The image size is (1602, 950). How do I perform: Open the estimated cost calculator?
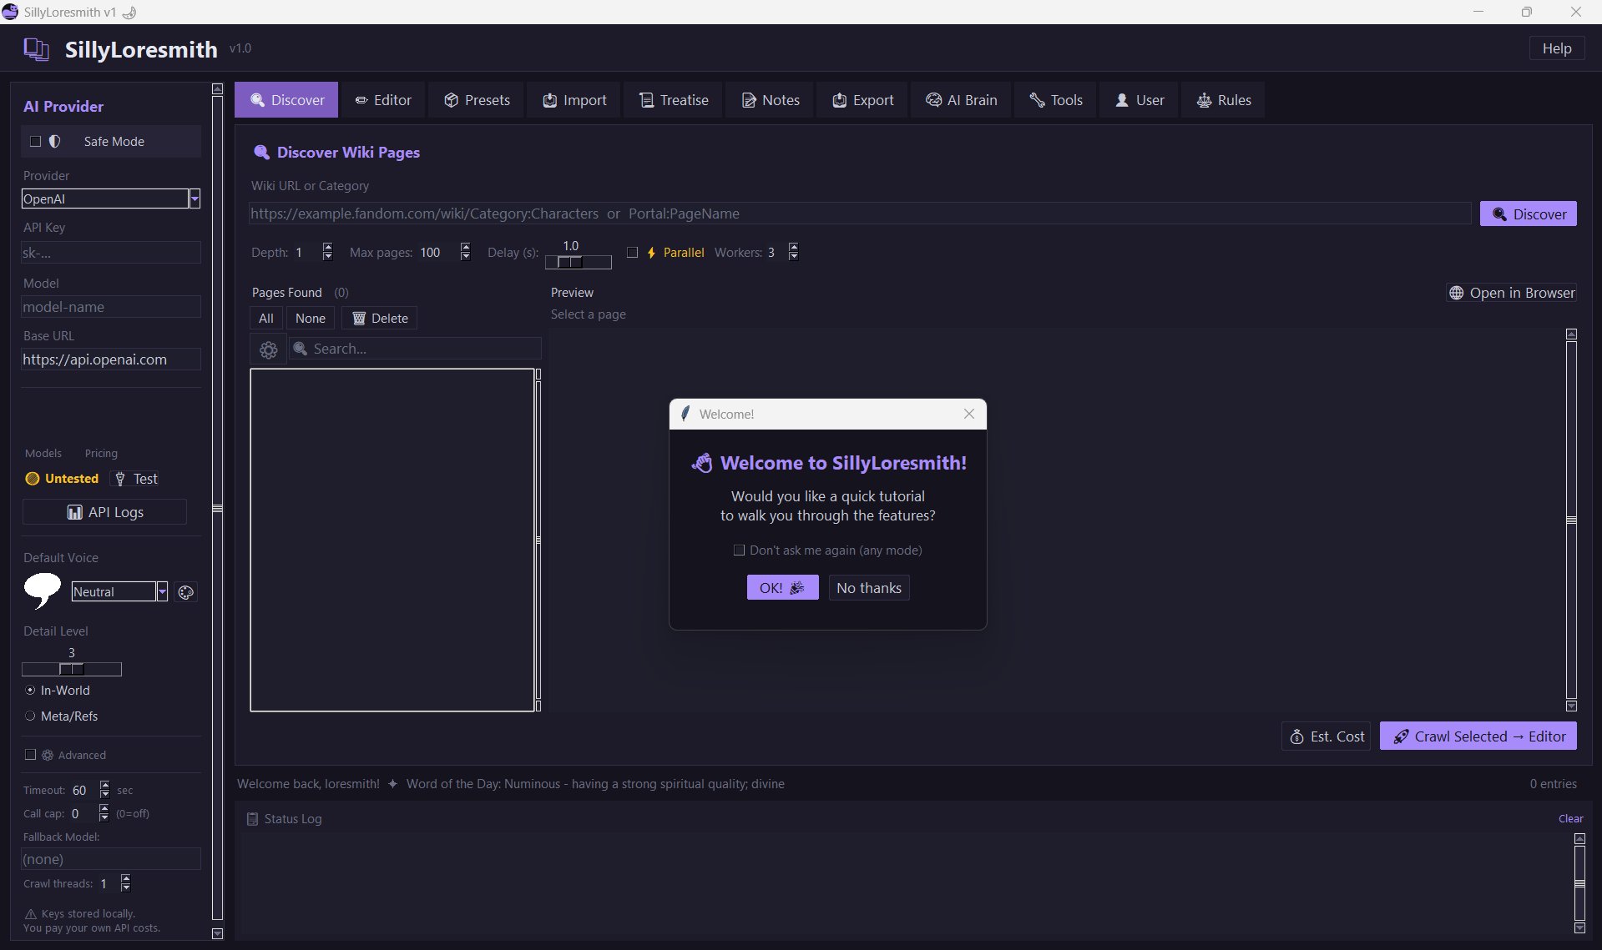click(x=1326, y=736)
